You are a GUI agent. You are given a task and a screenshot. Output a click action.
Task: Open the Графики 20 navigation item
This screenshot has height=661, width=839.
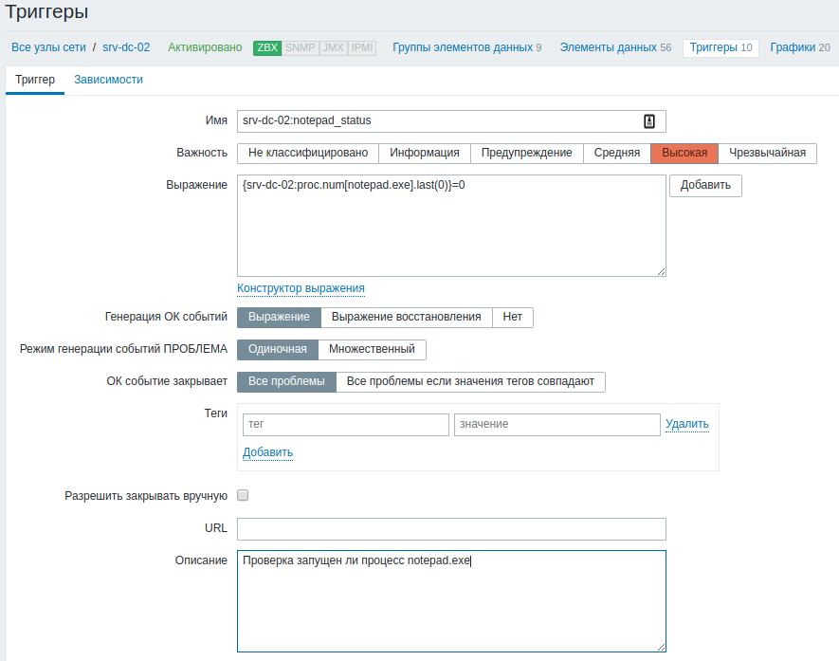[800, 47]
